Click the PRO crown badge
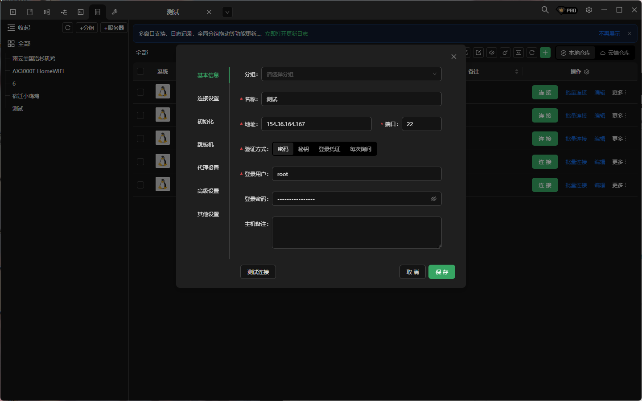642x401 pixels. (x=568, y=10)
